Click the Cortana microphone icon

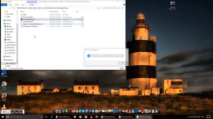41,117
